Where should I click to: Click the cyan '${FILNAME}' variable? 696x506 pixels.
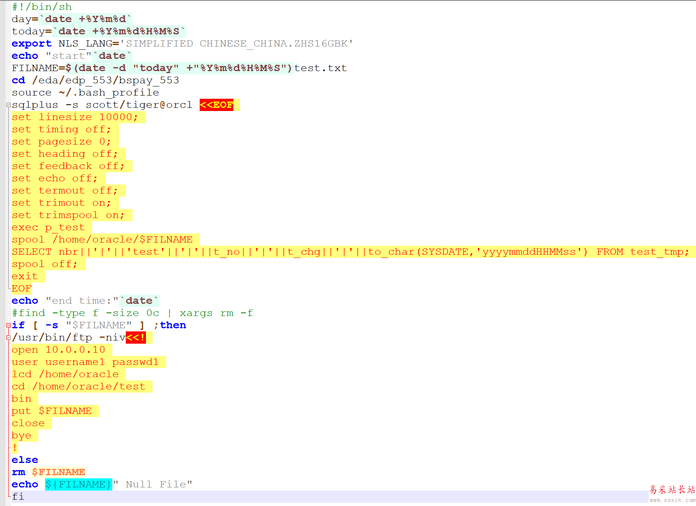click(78, 484)
